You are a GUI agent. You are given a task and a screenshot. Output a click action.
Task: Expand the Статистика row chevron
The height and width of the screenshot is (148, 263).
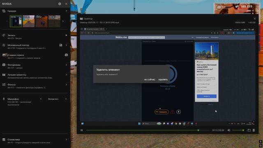(66, 140)
